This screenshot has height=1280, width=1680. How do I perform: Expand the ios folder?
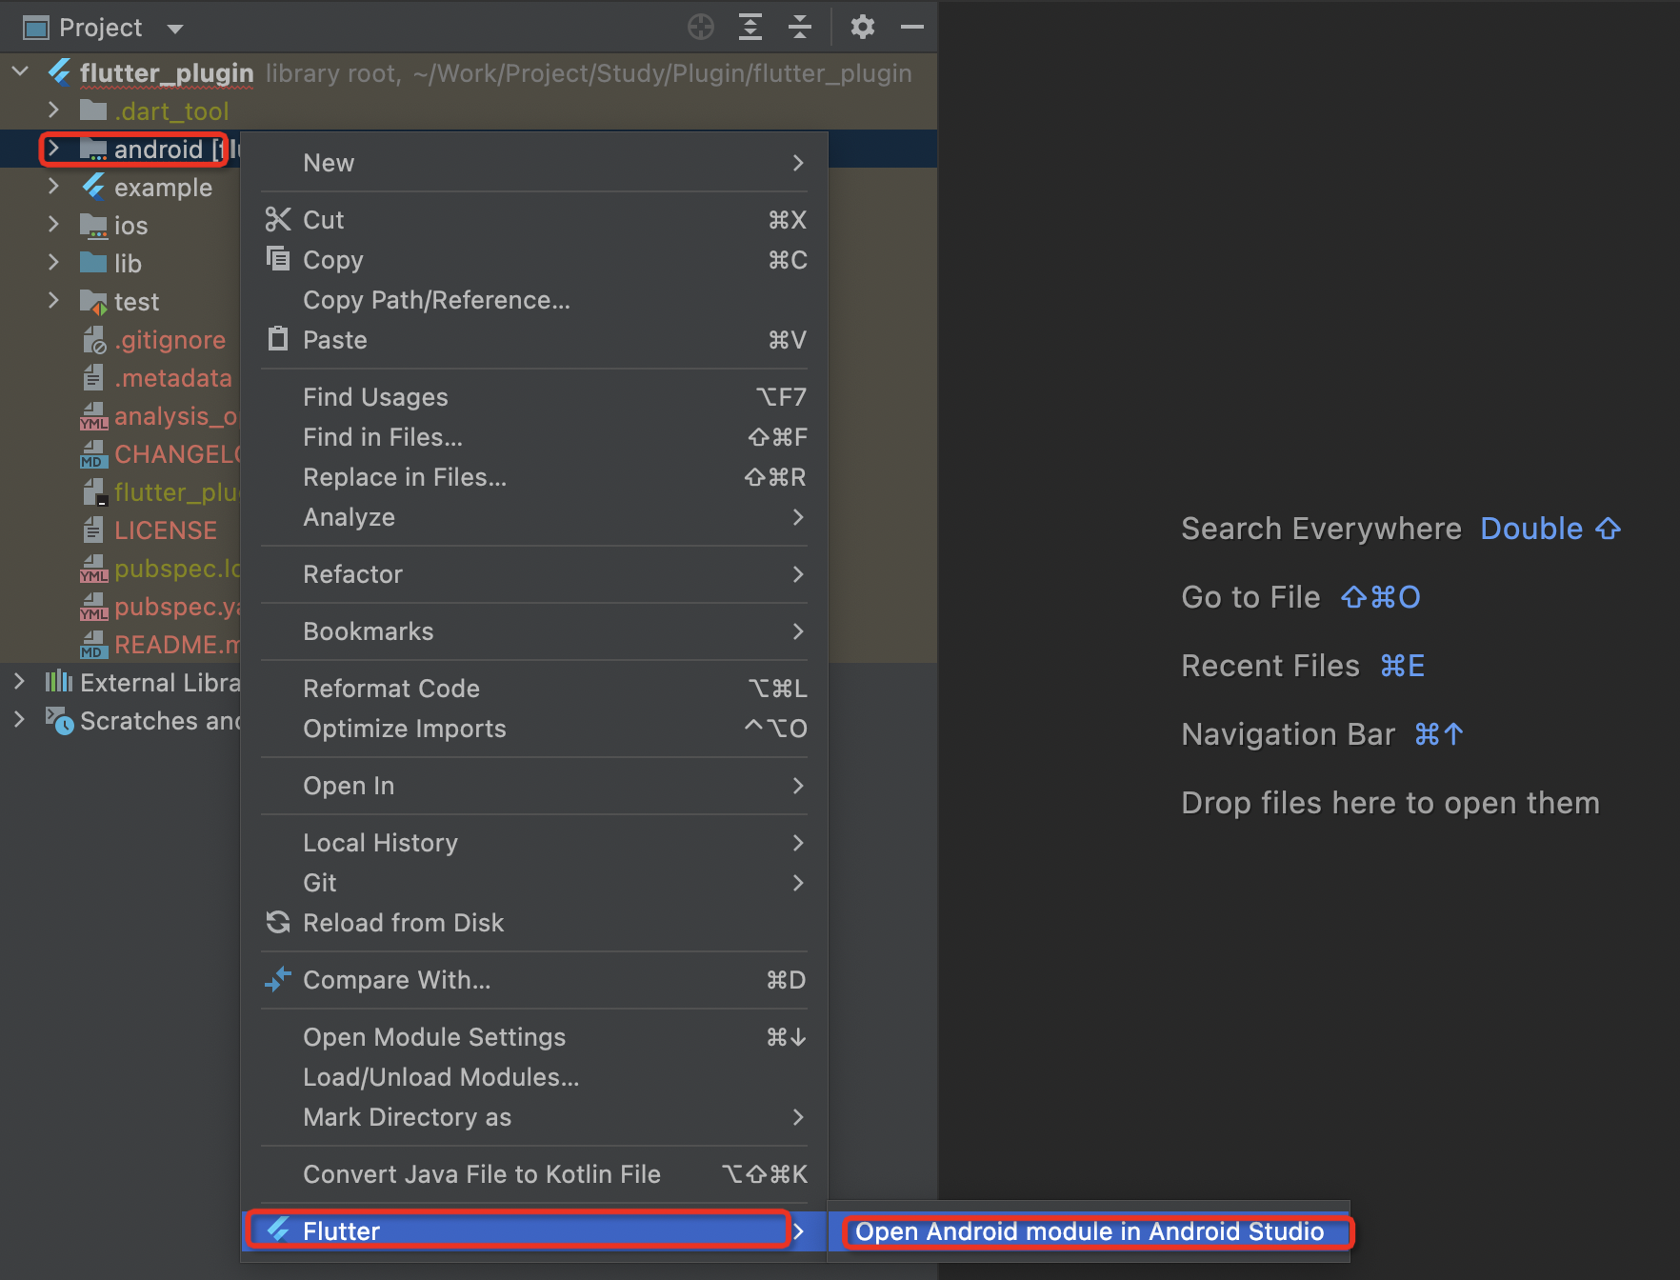coord(54,225)
